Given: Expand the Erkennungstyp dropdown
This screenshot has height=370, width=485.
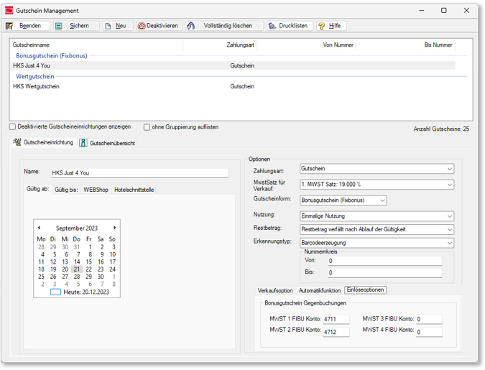Looking at the screenshot, I should [x=449, y=243].
